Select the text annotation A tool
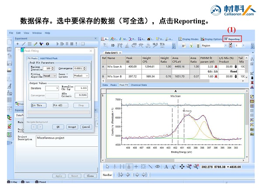 pos(166,167)
